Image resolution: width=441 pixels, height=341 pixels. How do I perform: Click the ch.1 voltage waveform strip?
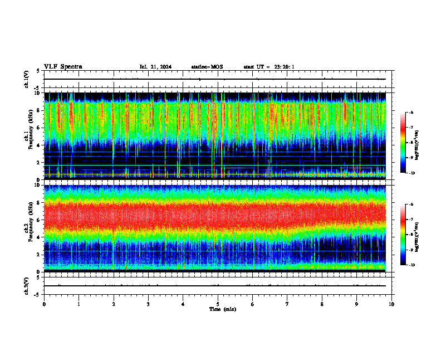[x=218, y=79]
